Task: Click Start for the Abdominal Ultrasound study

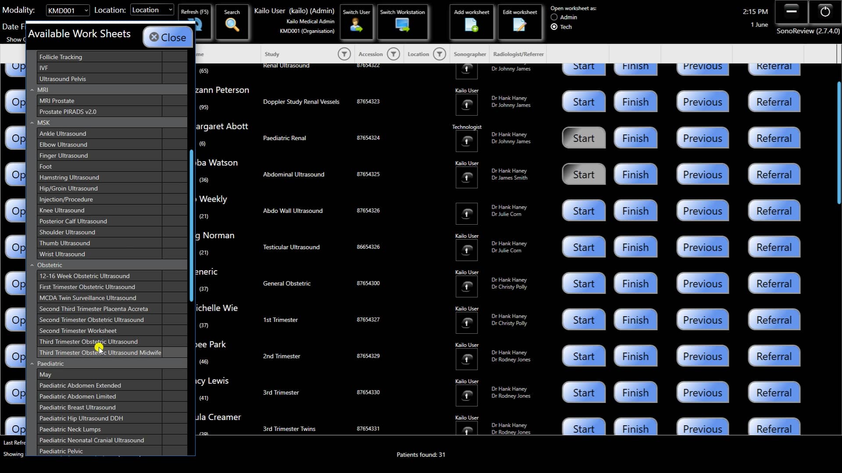Action: 583,174
